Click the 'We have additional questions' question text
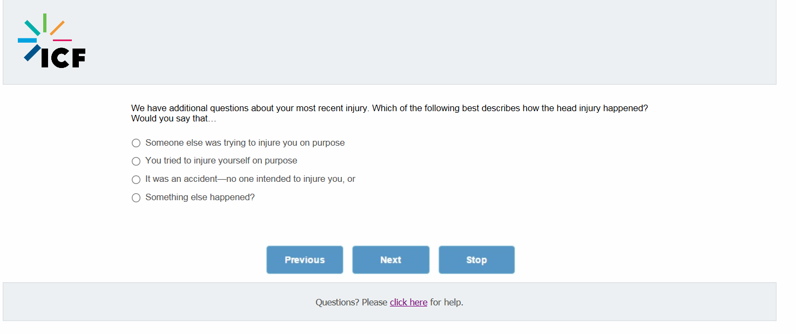Viewport: 796px width, 334px height. 389,108
